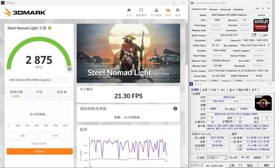Click the 3DMark logo
275x168 pixels.
24,12
